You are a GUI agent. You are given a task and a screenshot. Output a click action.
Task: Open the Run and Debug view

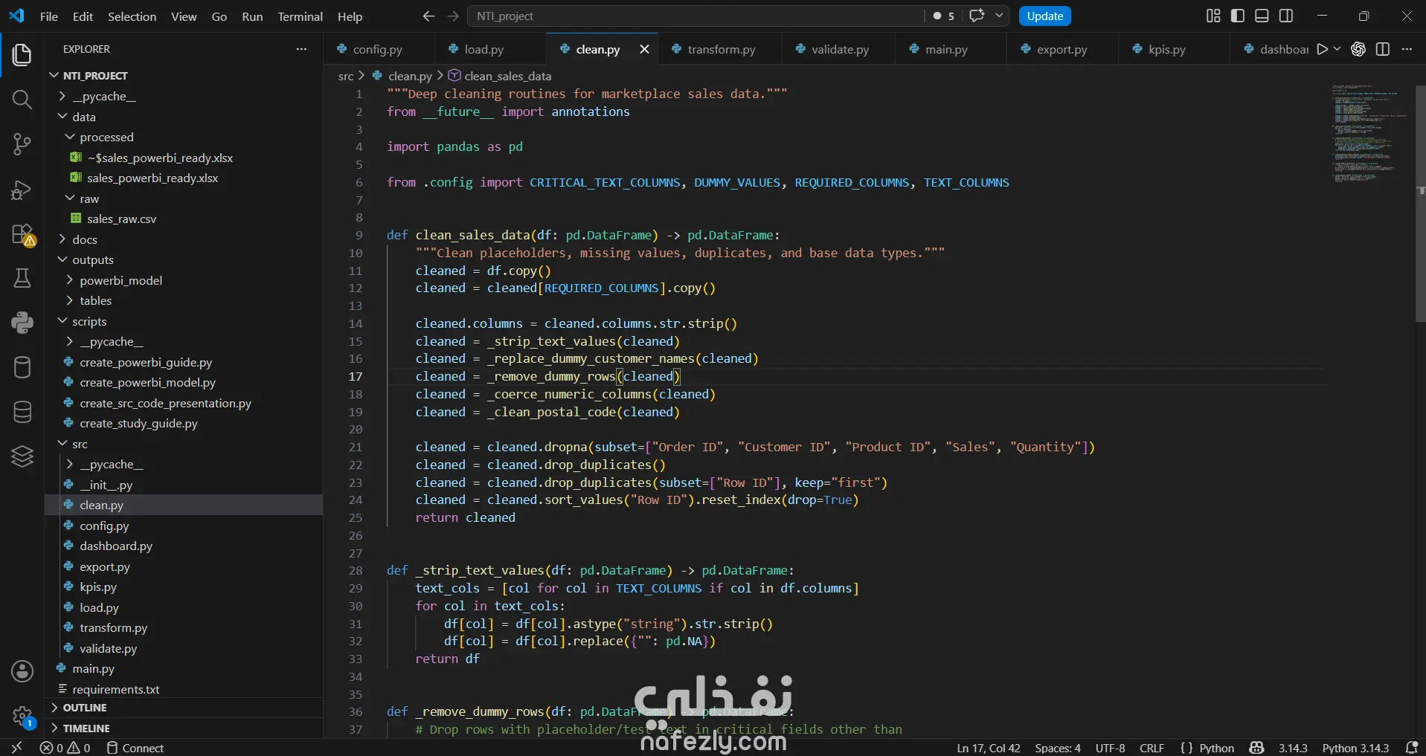(x=22, y=190)
